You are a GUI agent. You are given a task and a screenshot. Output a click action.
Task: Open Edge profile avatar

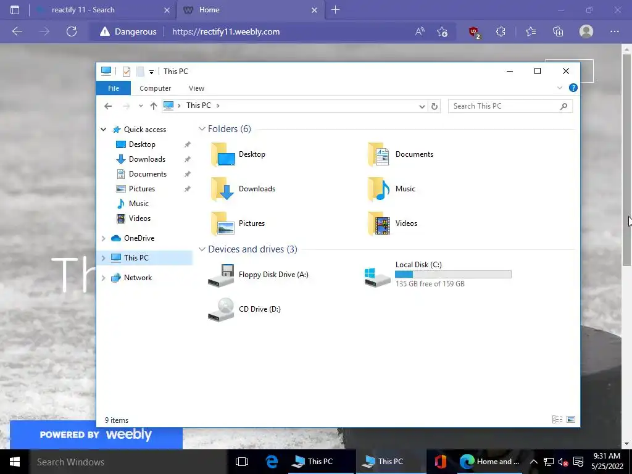[x=586, y=31]
